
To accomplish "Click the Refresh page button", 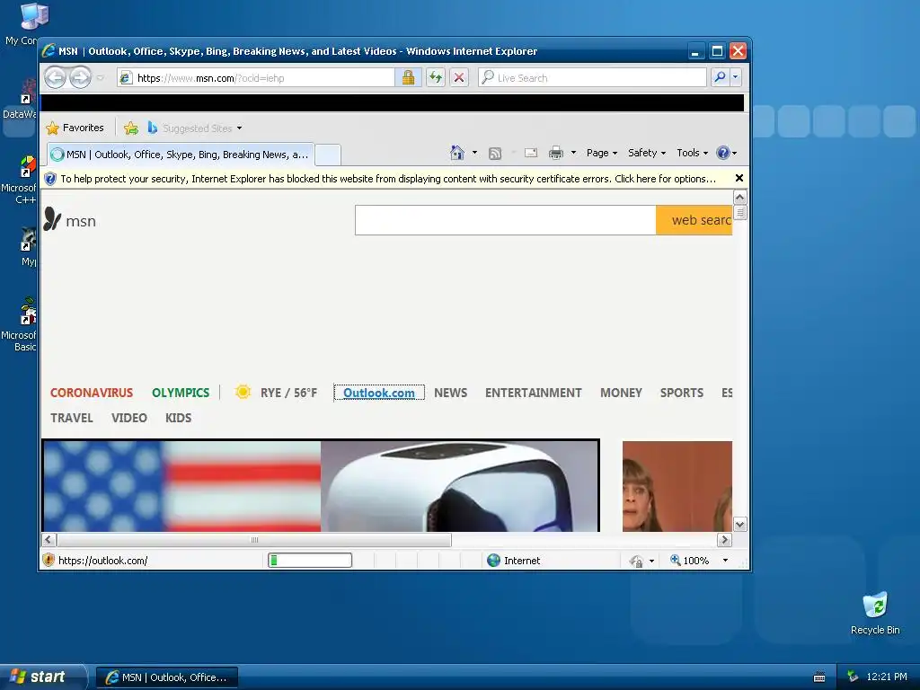I will click(x=436, y=77).
